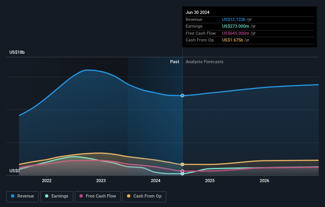Click the pink Free Cash Flow data point

(182, 171)
